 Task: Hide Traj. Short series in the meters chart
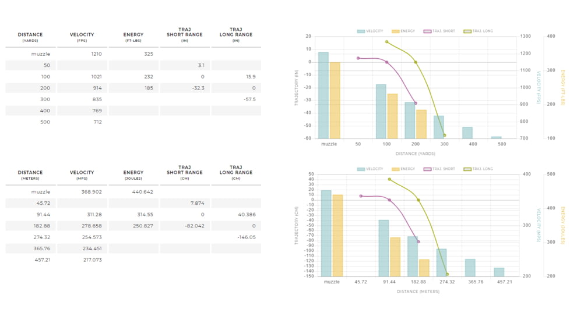tap(439, 169)
